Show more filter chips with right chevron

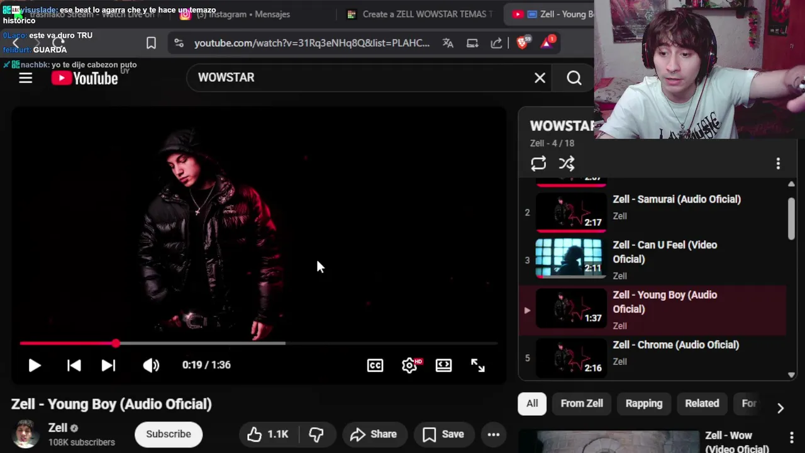click(780, 408)
